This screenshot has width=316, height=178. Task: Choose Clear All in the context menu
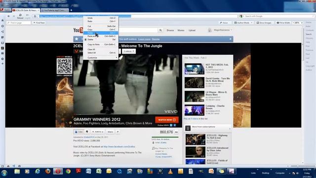pos(101,49)
